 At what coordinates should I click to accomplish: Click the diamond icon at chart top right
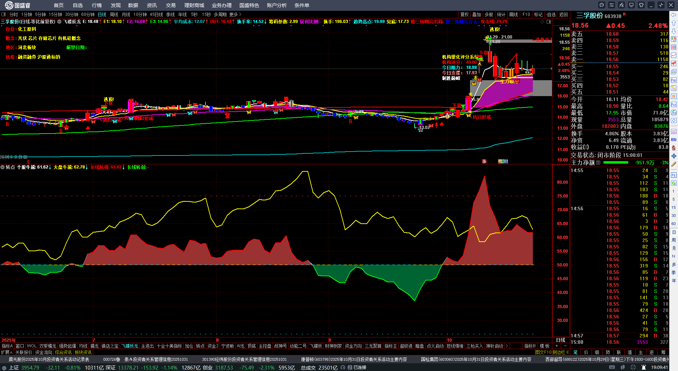(x=542, y=22)
